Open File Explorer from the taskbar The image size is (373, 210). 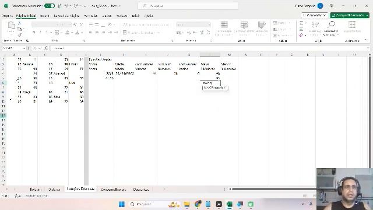pos(186,204)
